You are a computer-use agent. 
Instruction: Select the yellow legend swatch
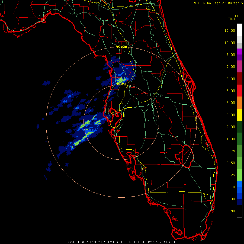tap(239, 115)
